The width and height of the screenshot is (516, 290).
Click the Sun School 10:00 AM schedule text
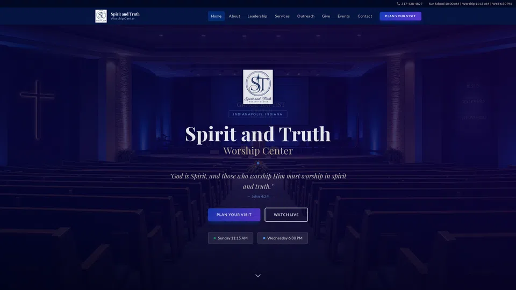click(443, 4)
